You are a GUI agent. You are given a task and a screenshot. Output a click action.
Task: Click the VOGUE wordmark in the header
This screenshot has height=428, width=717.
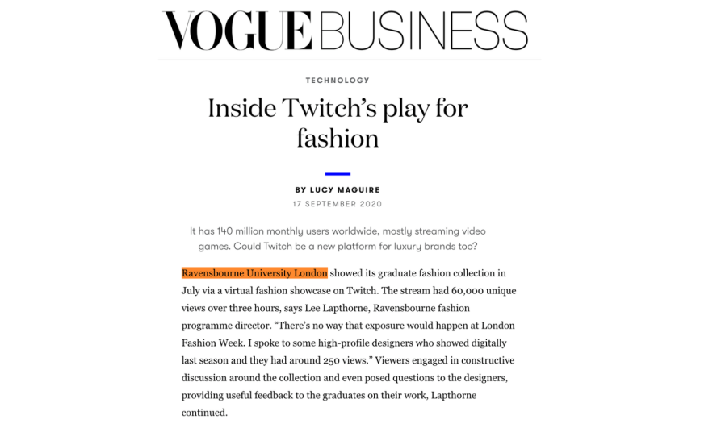237,32
